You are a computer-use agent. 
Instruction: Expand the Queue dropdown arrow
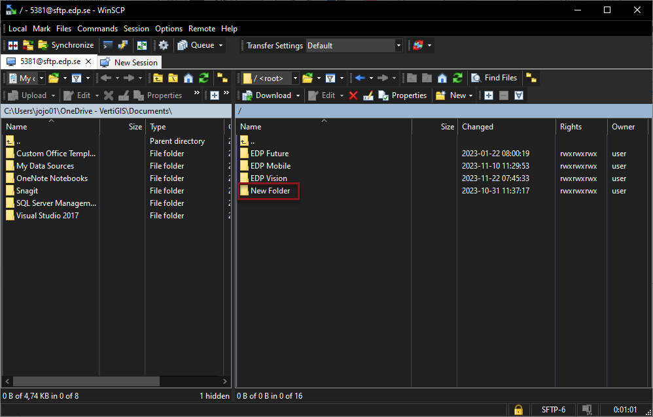point(221,45)
